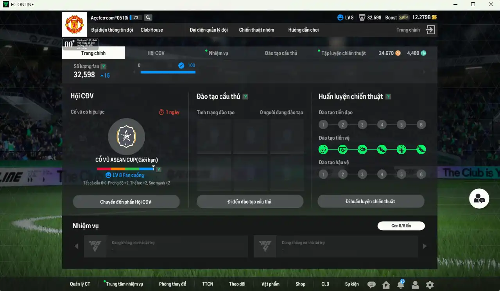The image size is (500, 291).
Task: Click the help icon beside Huấn luyện chiến thuật
Action: (388, 97)
